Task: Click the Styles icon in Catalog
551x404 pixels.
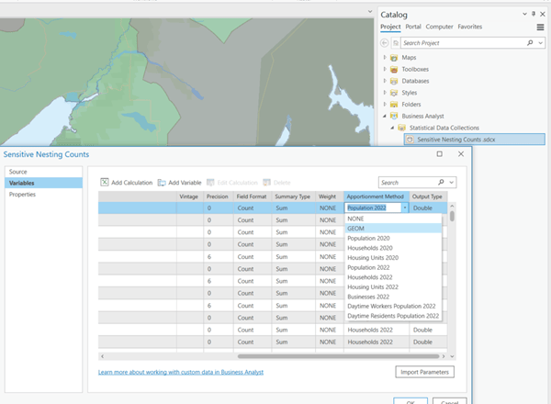Action: click(x=394, y=93)
